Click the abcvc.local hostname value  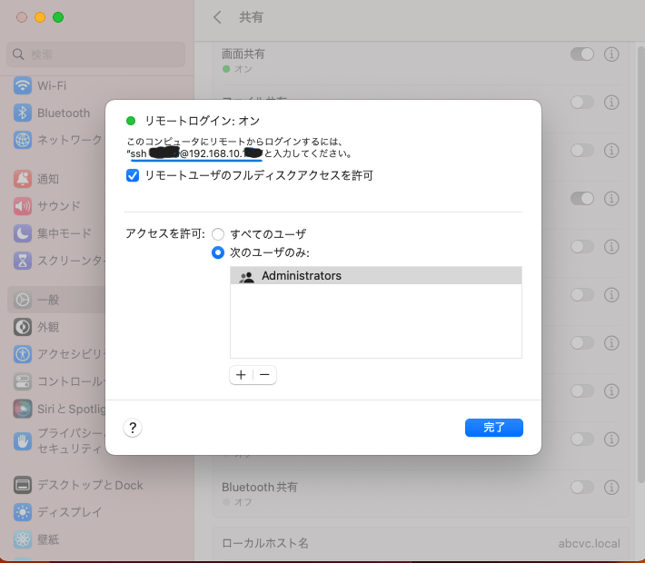pos(589,544)
